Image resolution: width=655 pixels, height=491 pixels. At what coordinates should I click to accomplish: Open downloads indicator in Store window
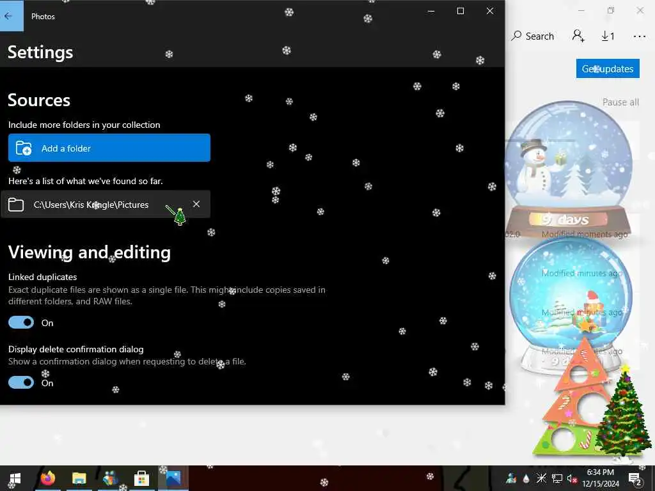click(x=608, y=36)
